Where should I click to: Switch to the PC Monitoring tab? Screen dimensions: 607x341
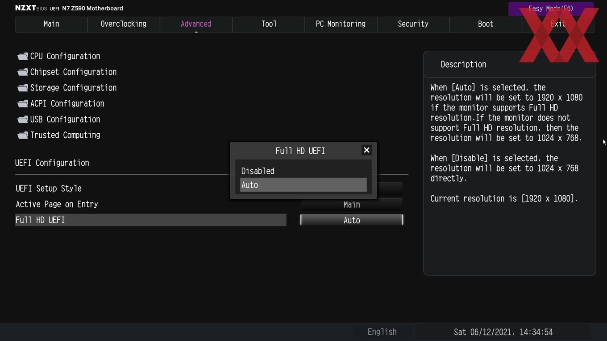(341, 24)
